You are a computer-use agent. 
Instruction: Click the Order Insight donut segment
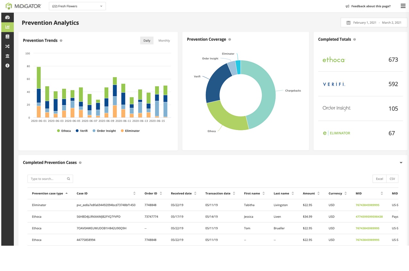click(x=232, y=68)
